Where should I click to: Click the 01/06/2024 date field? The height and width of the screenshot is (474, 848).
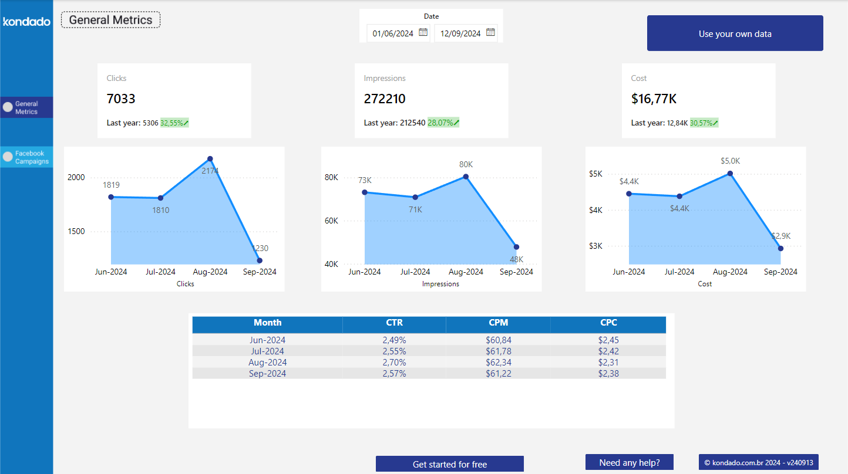[392, 33]
